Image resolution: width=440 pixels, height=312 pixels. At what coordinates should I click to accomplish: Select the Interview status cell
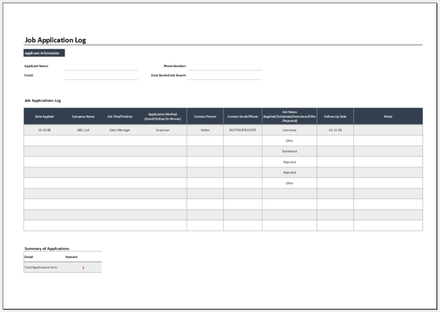[289, 130]
